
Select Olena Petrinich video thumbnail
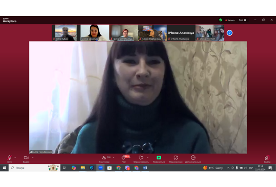(x=210, y=33)
